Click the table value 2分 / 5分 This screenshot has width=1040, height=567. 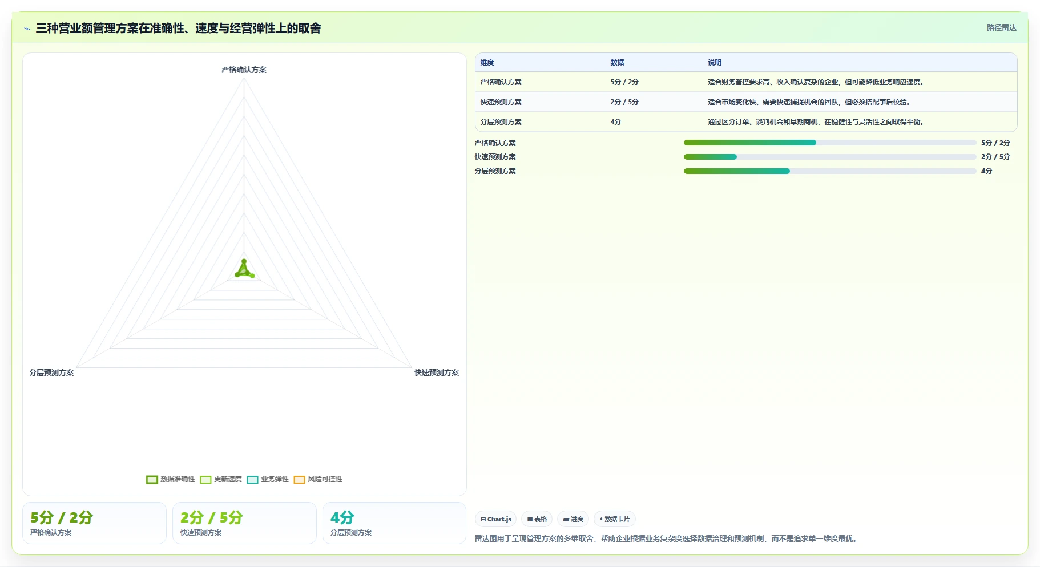(624, 102)
